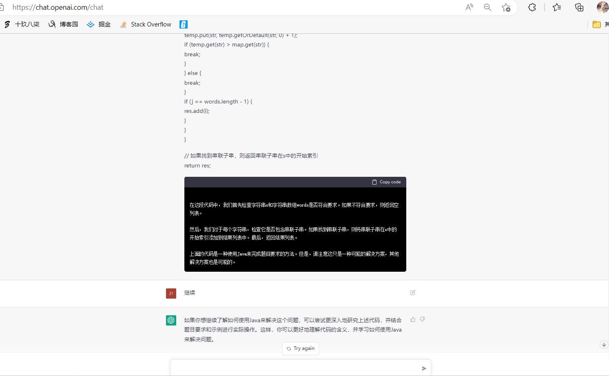Click the browser profile avatar
The image size is (609, 376).
pos(602,7)
